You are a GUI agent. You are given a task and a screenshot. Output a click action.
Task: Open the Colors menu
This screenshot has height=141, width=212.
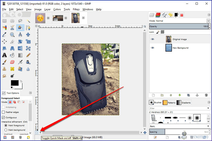click(57, 9)
